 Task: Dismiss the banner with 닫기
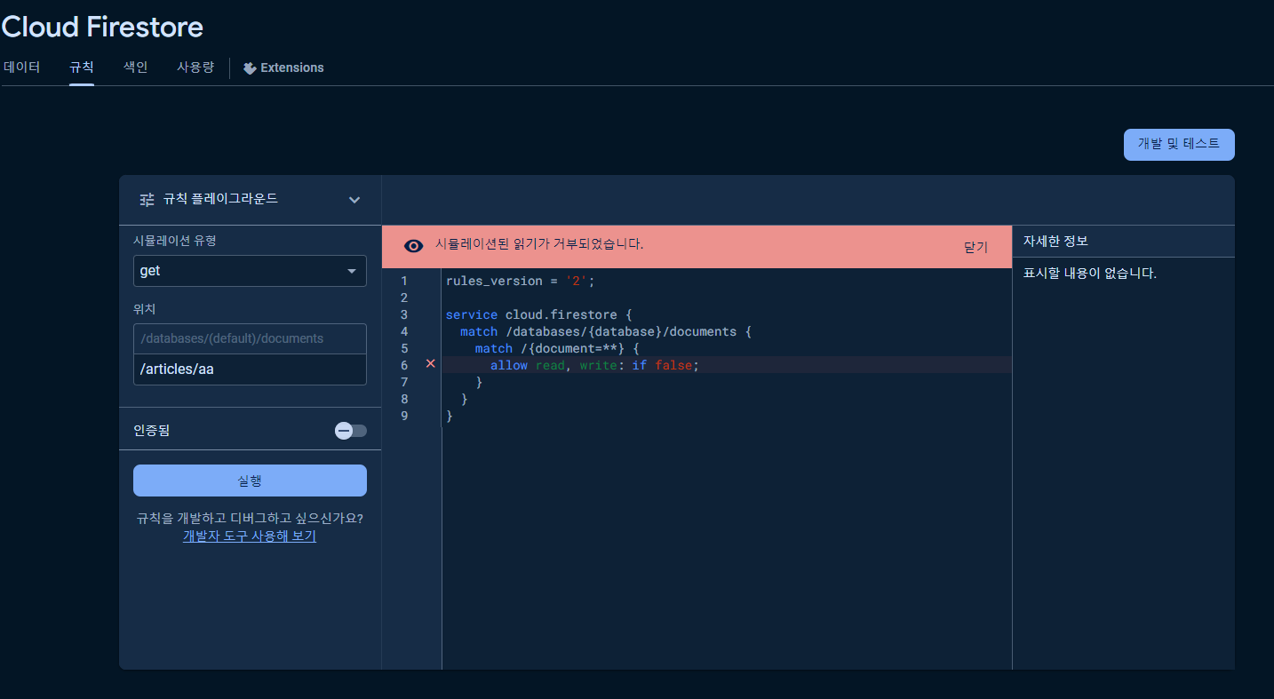pyautogui.click(x=975, y=247)
